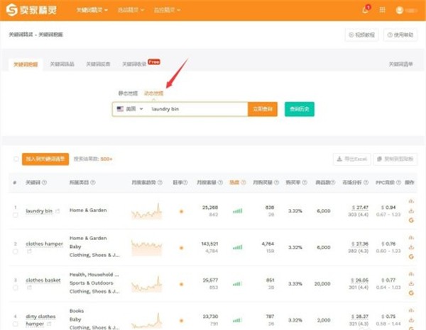Click download icon in laundry bin row

click(411, 211)
